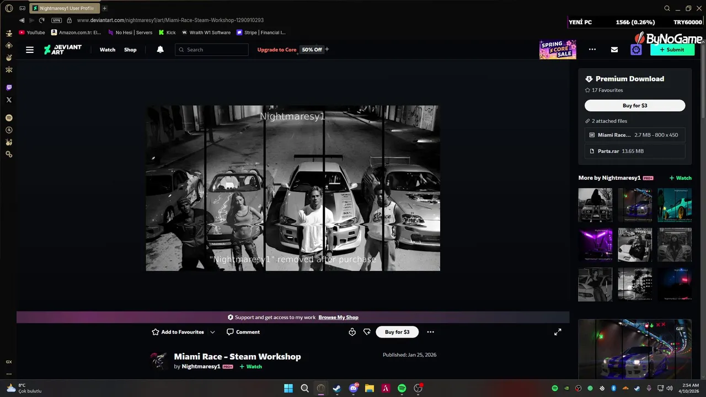The height and width of the screenshot is (397, 706).
Task: Open the Favourites collection dropdown arrow
Action: click(x=212, y=332)
